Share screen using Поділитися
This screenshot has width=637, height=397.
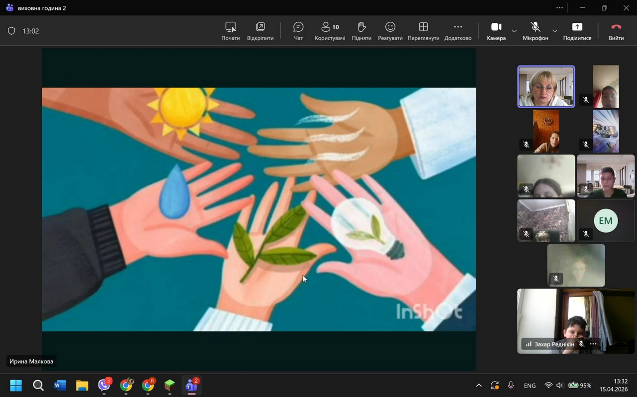[x=577, y=31]
